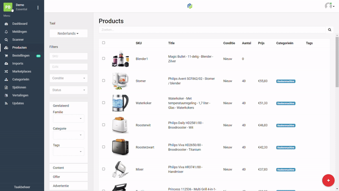Check the Mixer row checkbox
Viewport: 339px width, 191px height.
[103, 169]
